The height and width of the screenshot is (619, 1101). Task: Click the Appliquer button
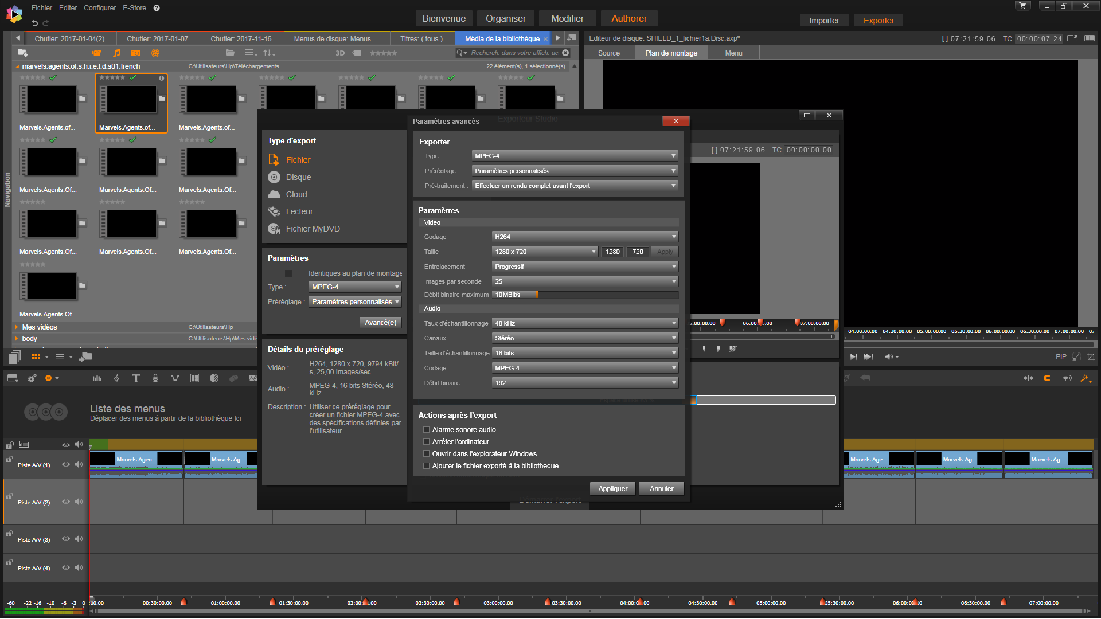point(612,489)
